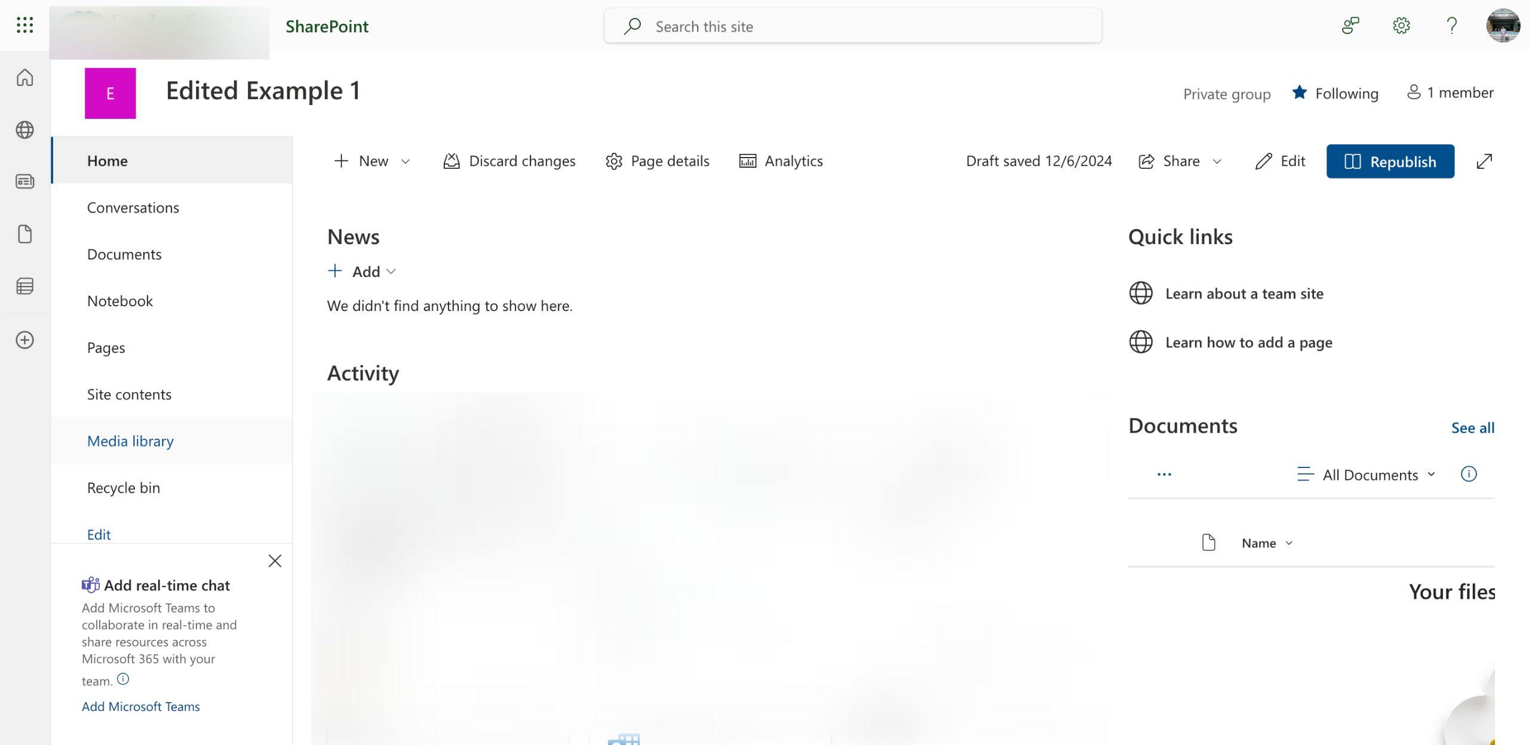Open Conversations in left navigation
Screen dimensions: 1529x745
pos(172,207)
